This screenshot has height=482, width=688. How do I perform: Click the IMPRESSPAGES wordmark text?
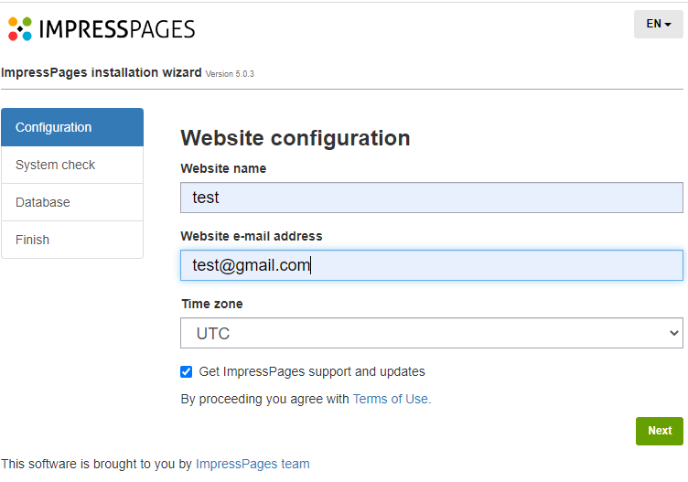116,28
